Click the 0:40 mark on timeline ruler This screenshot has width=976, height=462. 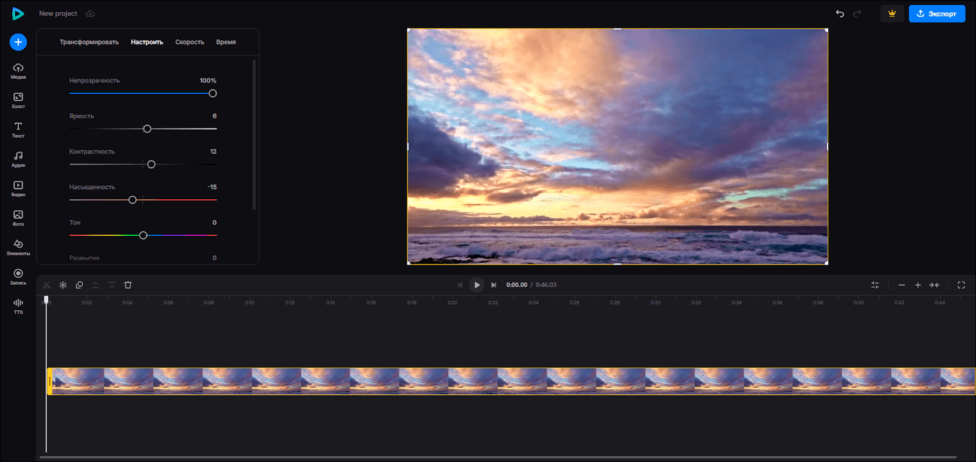tap(858, 302)
